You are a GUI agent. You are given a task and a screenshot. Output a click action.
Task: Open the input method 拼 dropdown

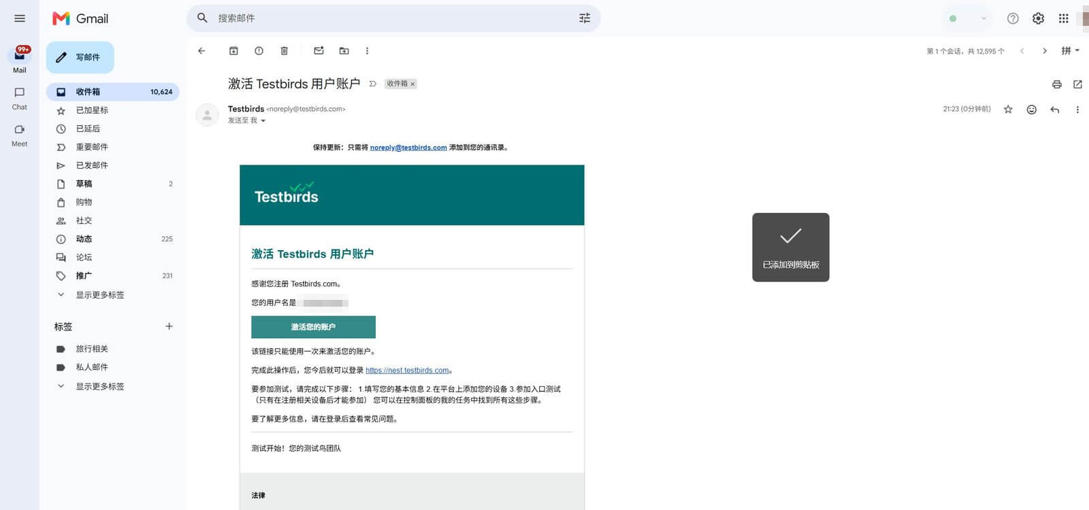pyautogui.click(x=1070, y=51)
